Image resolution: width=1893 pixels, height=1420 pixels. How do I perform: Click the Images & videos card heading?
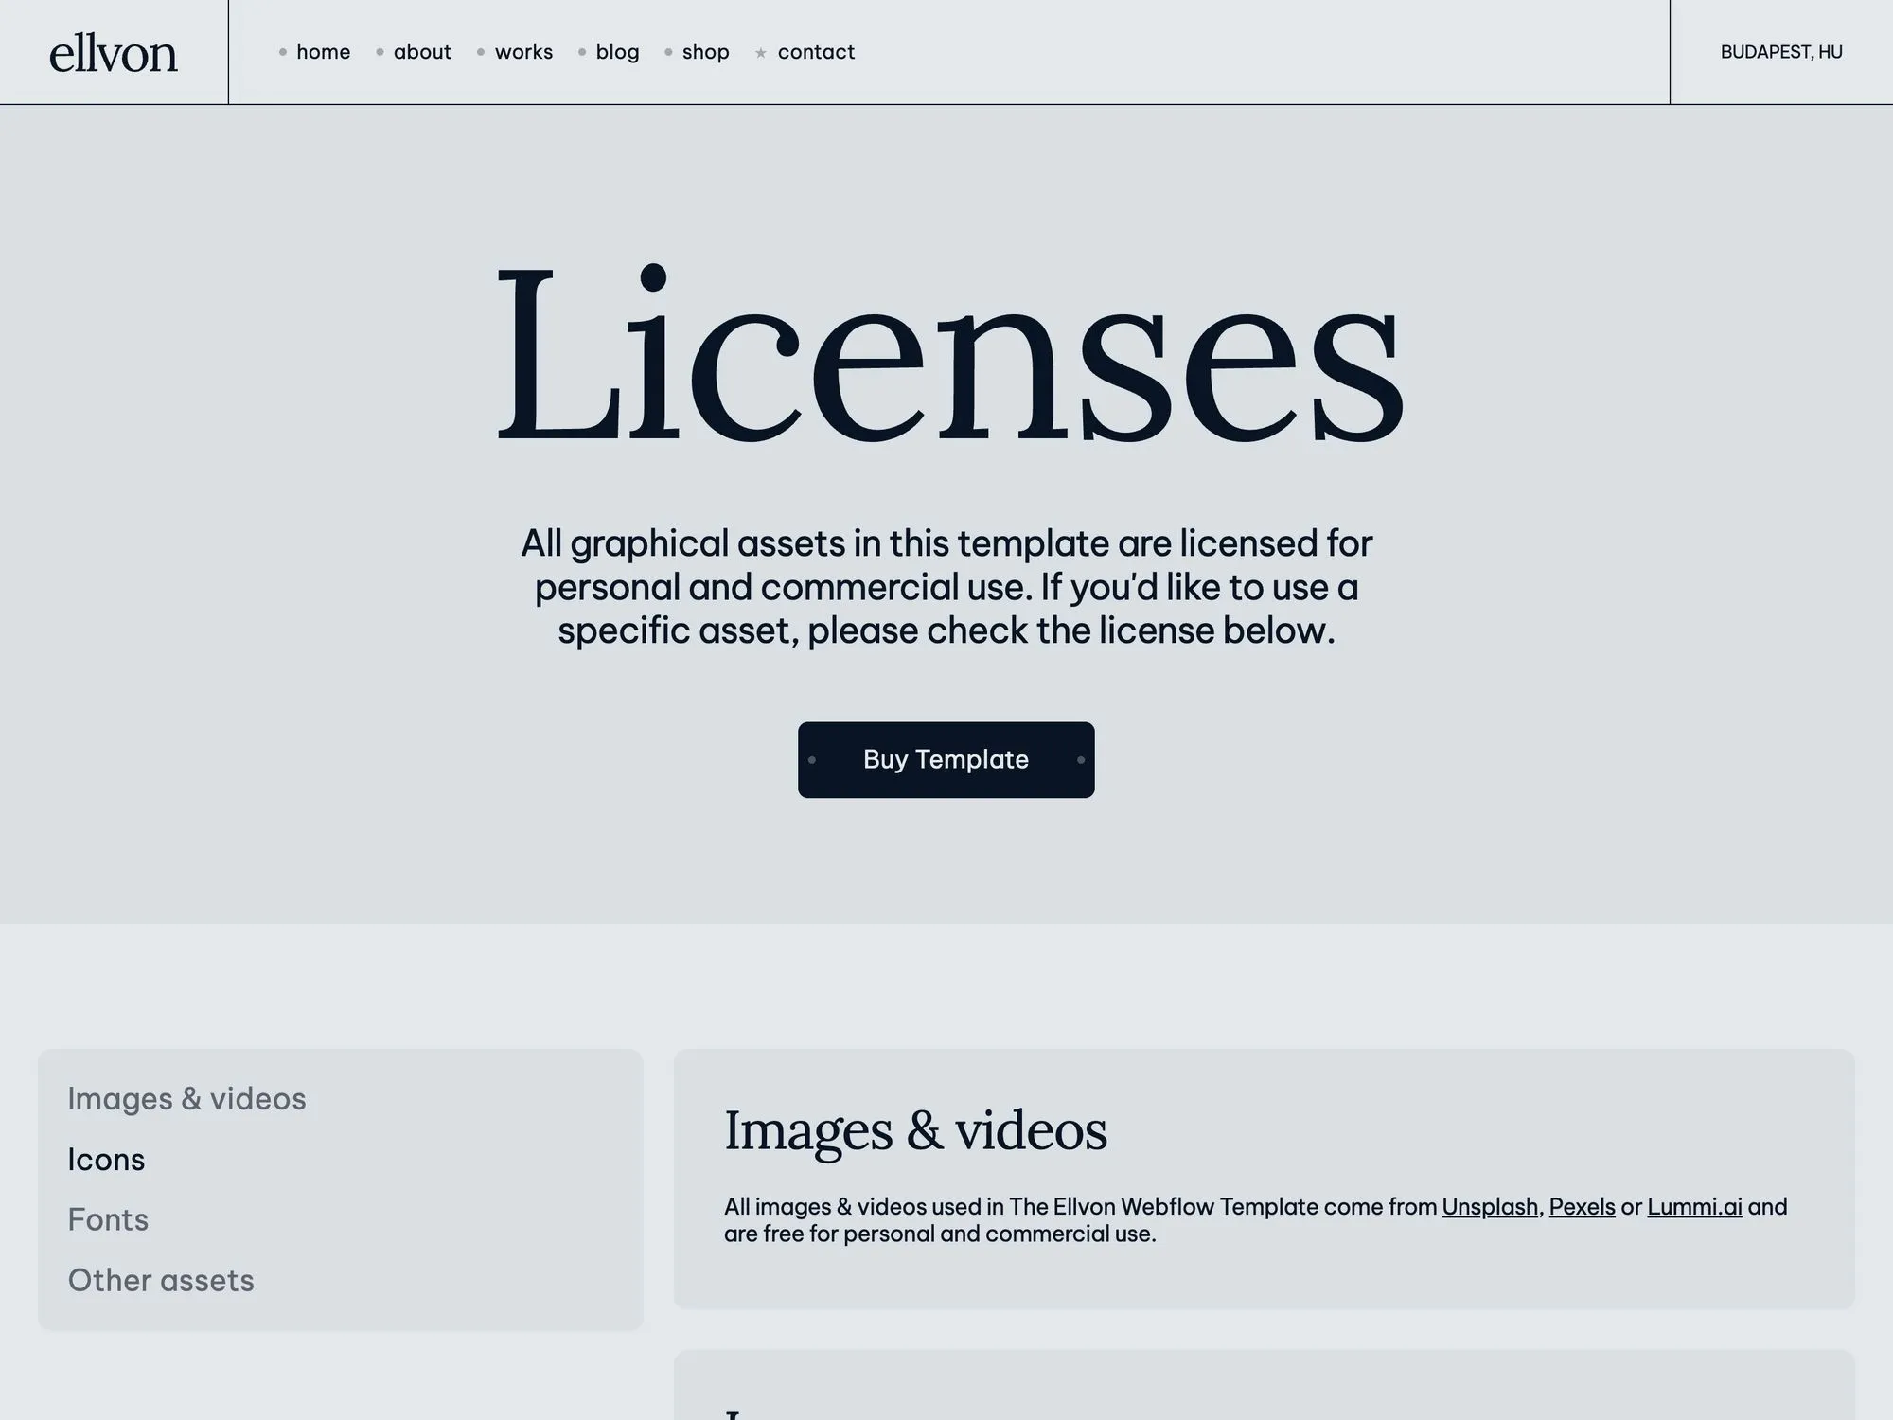[914, 1130]
